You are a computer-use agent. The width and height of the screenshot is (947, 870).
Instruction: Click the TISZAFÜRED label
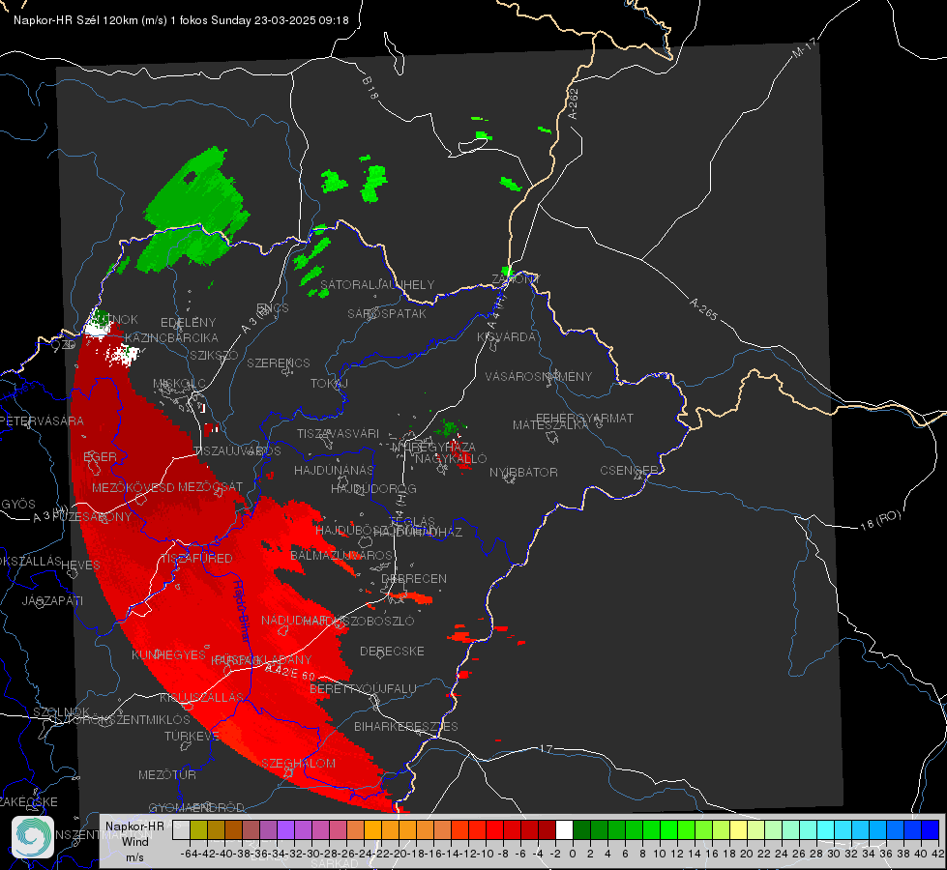tap(196, 559)
